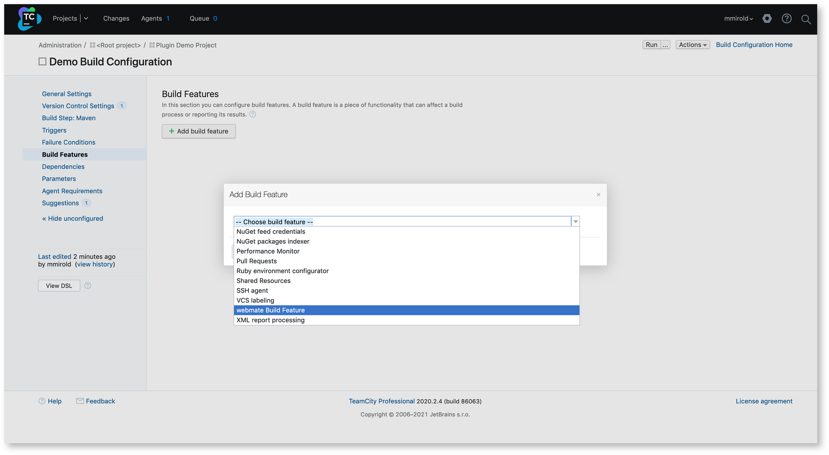Close the Add Build Feature dialog
The height and width of the screenshot is (455, 829).
click(598, 195)
